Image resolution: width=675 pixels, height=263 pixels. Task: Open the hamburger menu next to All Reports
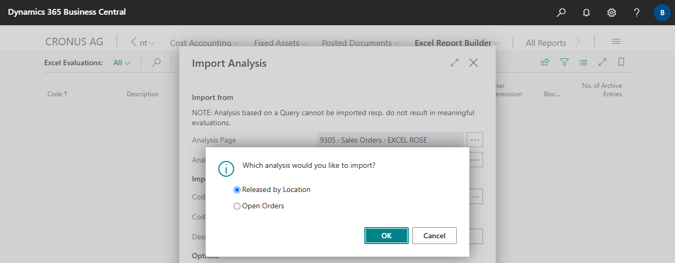click(x=616, y=42)
